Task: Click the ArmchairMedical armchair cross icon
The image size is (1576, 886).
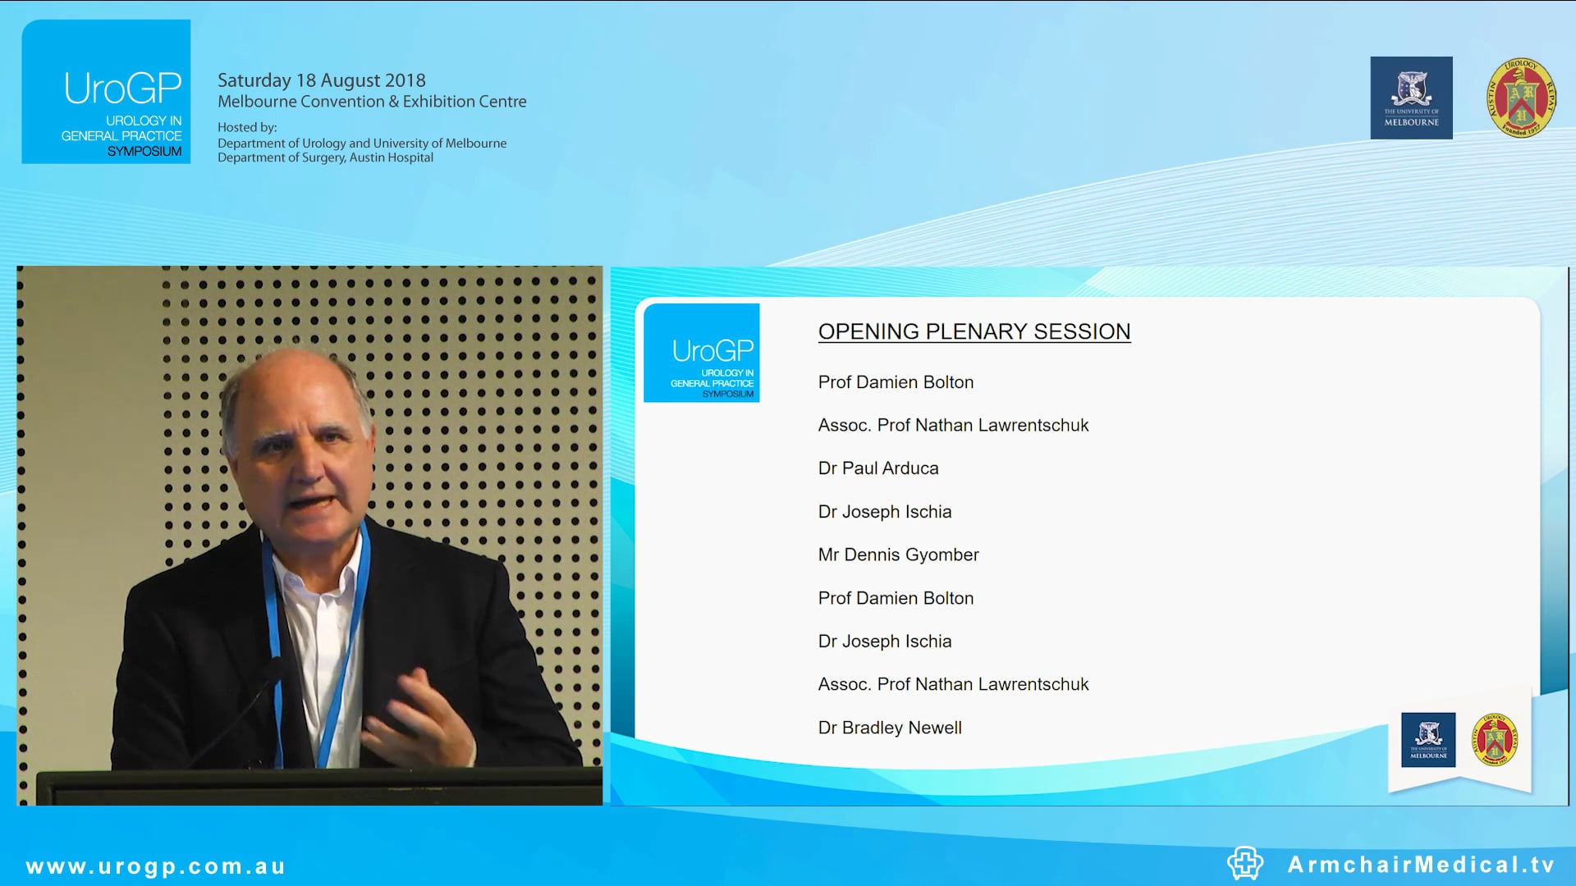Action: coord(1244,862)
